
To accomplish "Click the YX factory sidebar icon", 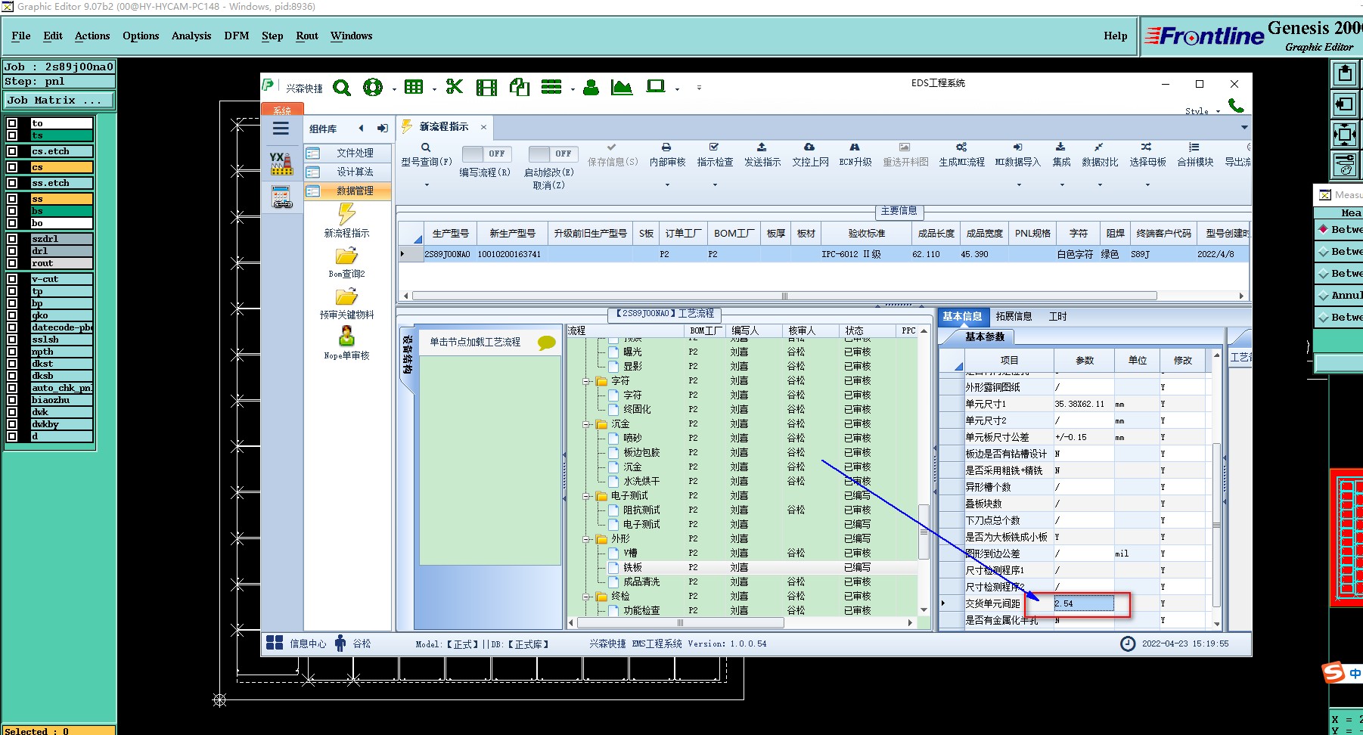I will point(281,163).
